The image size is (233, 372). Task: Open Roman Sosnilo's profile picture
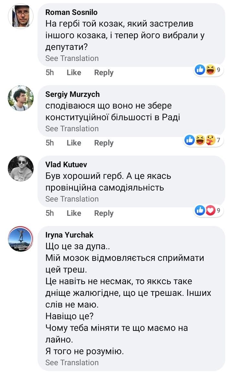[21, 16]
